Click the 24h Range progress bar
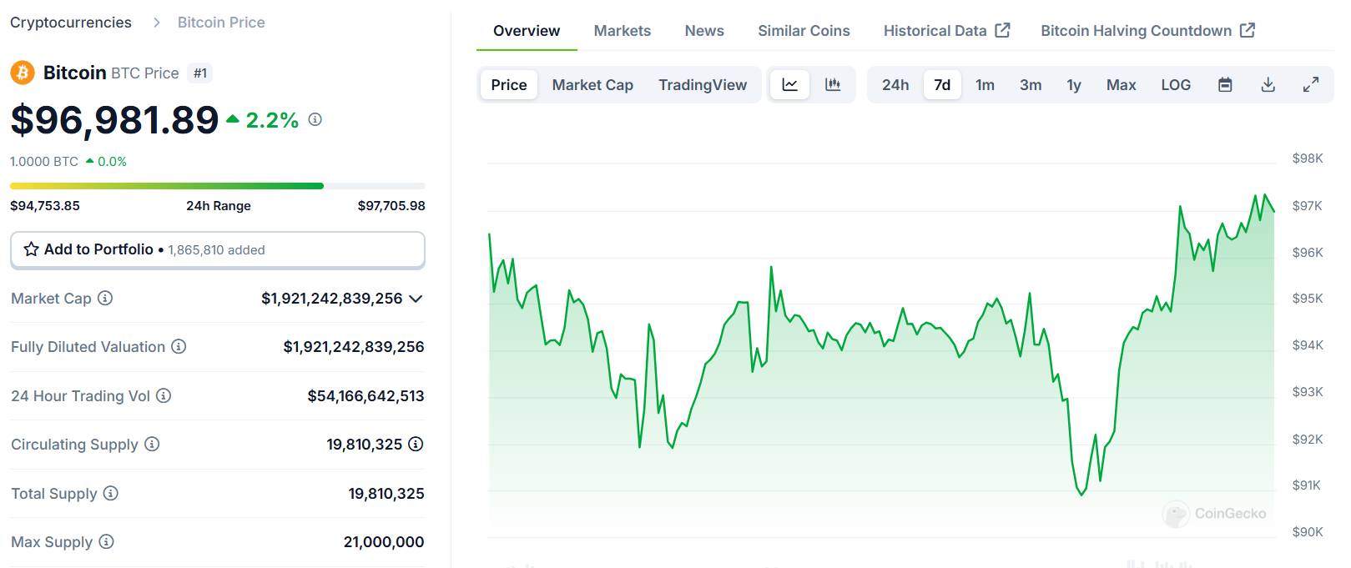 (218, 186)
